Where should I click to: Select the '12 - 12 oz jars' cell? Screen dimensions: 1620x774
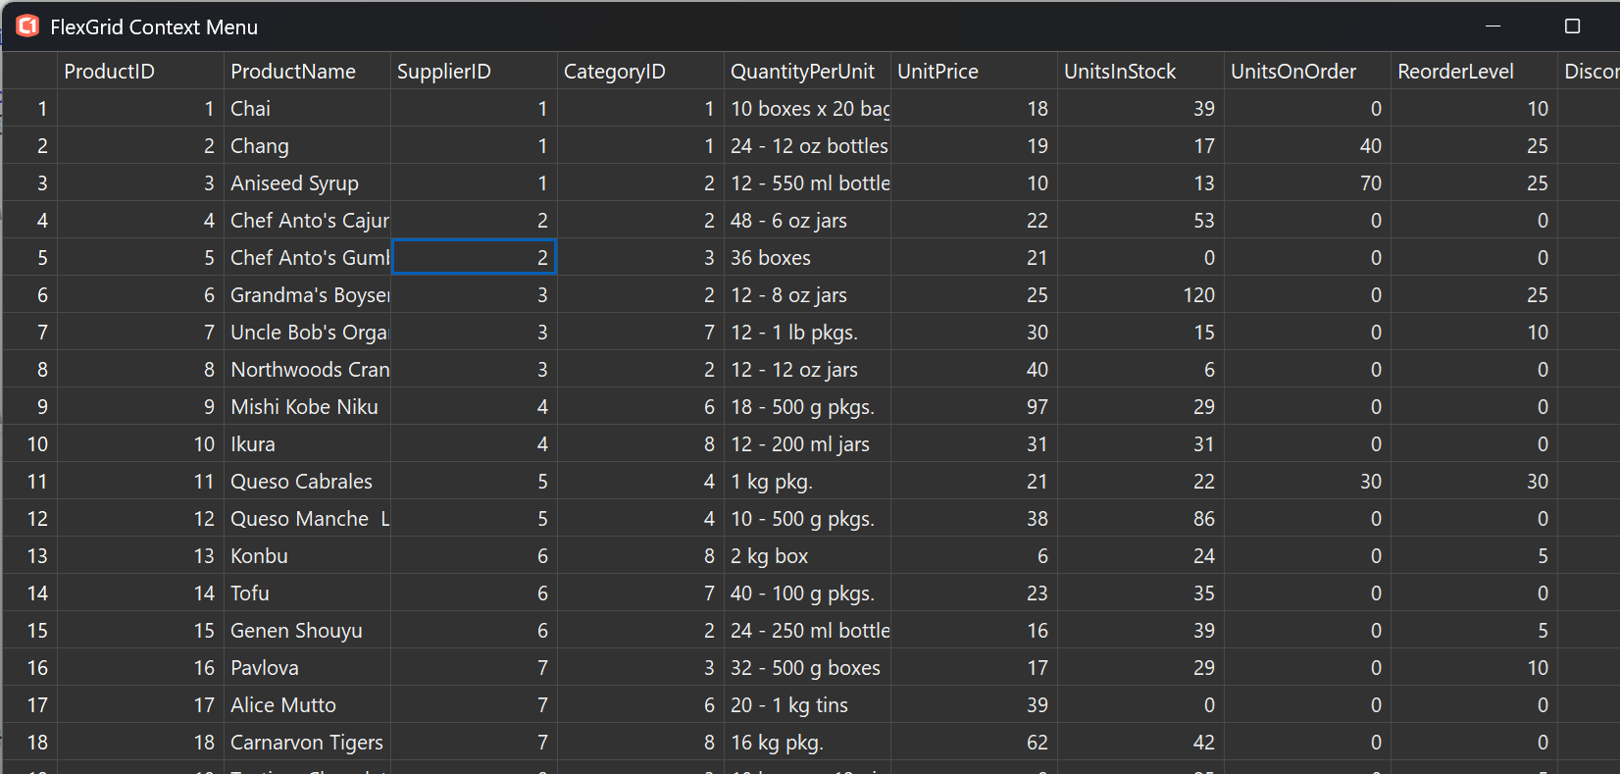coord(808,370)
